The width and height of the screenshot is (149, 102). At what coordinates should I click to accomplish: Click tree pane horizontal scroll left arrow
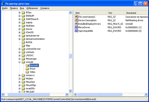(3, 94)
